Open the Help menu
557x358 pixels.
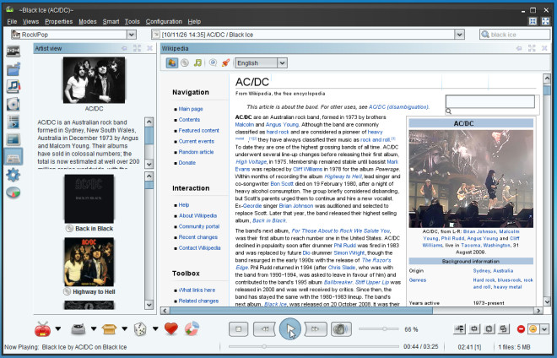(x=194, y=21)
